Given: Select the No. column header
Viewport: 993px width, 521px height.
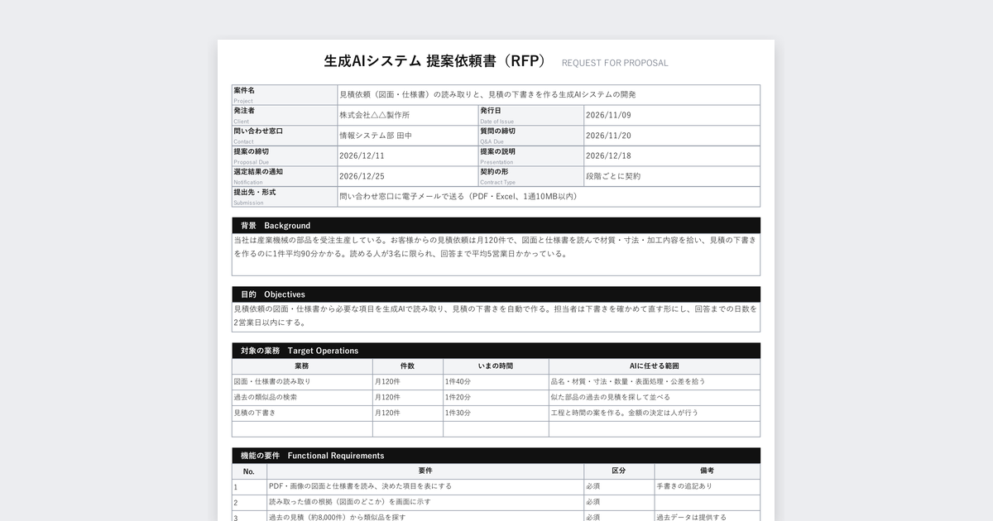Looking at the screenshot, I should tap(249, 471).
